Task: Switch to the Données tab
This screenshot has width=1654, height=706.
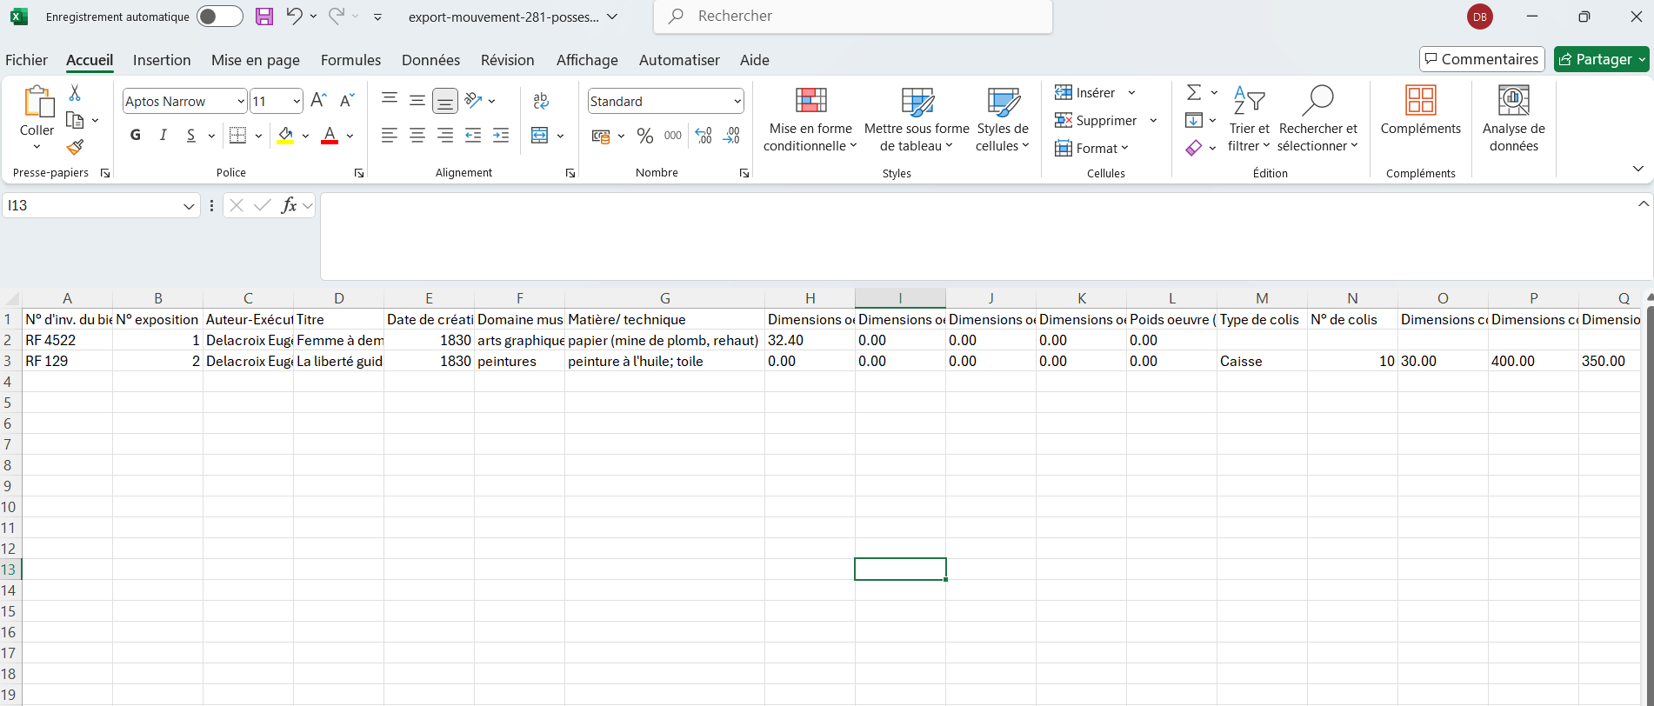Action: click(x=430, y=60)
